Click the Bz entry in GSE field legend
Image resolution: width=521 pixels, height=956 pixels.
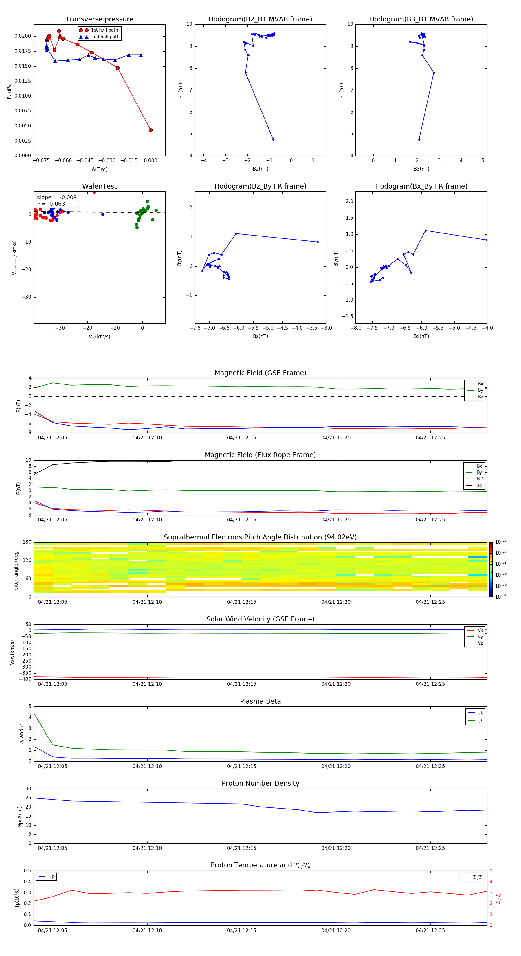475,397
